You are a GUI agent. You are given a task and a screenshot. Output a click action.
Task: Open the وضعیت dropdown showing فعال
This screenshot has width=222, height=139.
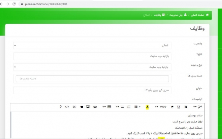[92, 46]
